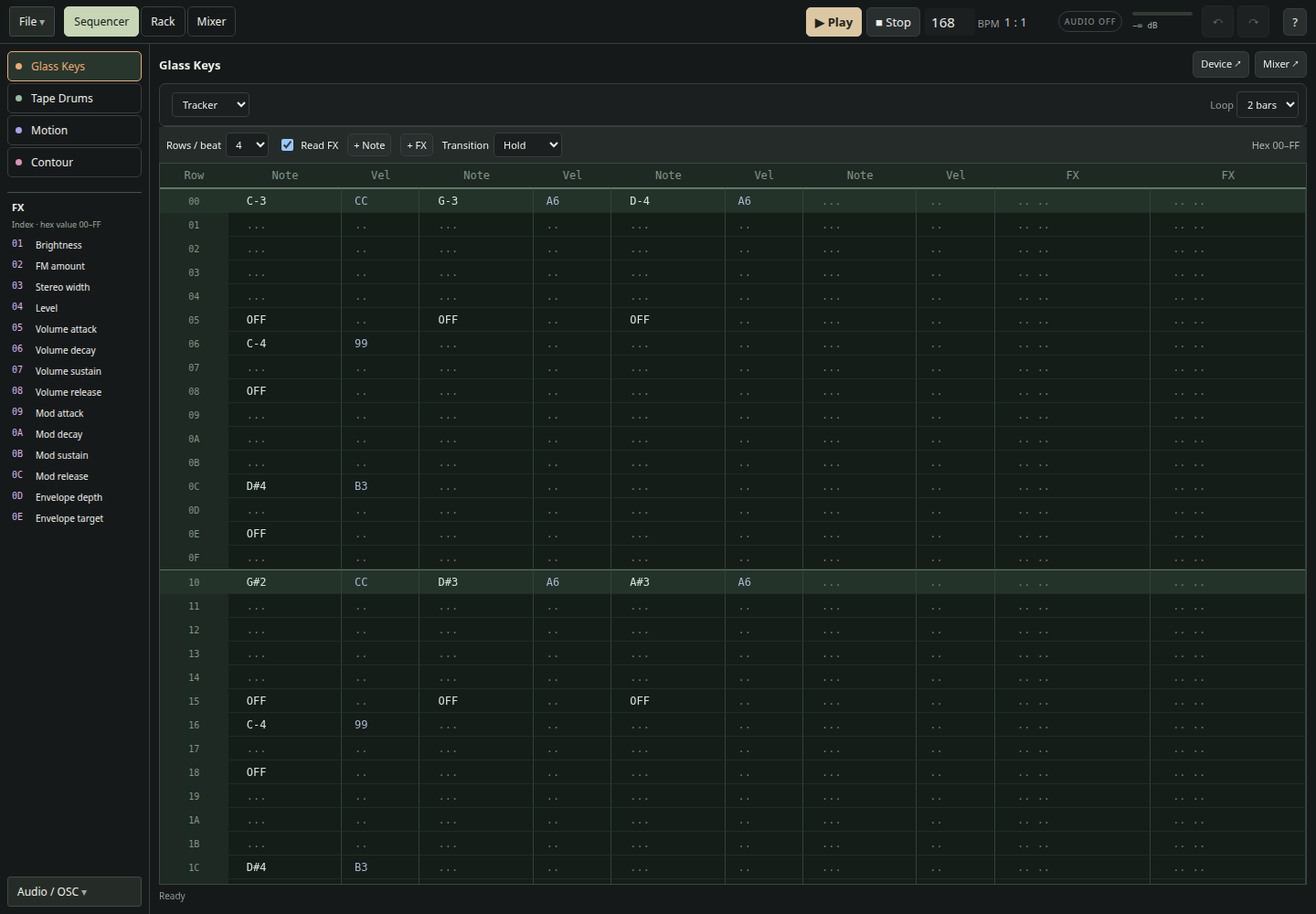Select FX 02 FM amount
This screenshot has width=1316, height=914.
[x=74, y=266]
